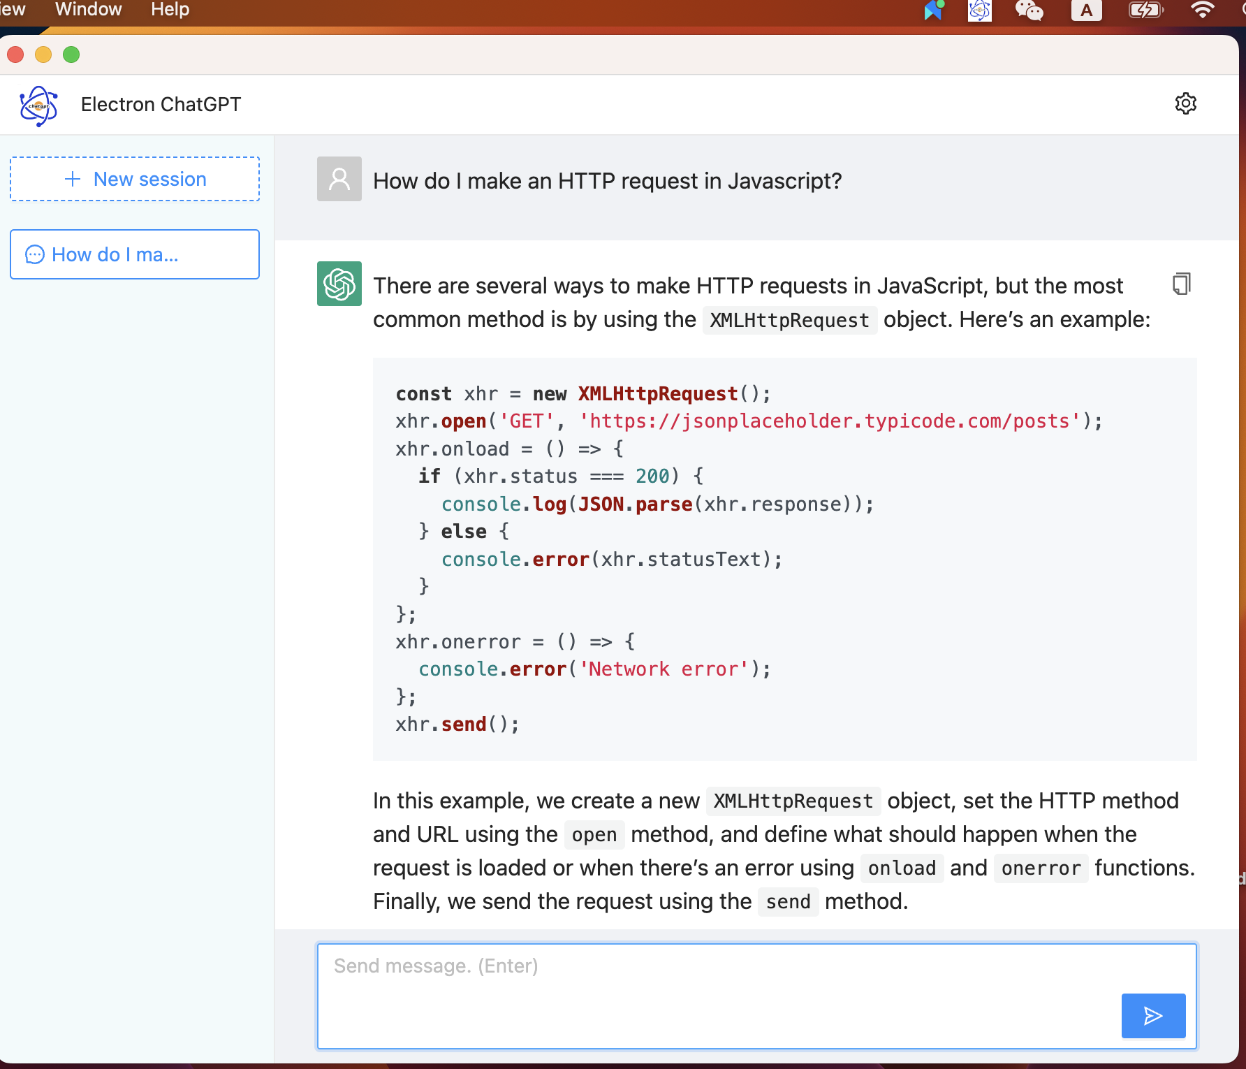Click the question 'How do I make an HTTP request in Javascript?'
Viewport: 1246px width, 1069px height.
pos(608,181)
